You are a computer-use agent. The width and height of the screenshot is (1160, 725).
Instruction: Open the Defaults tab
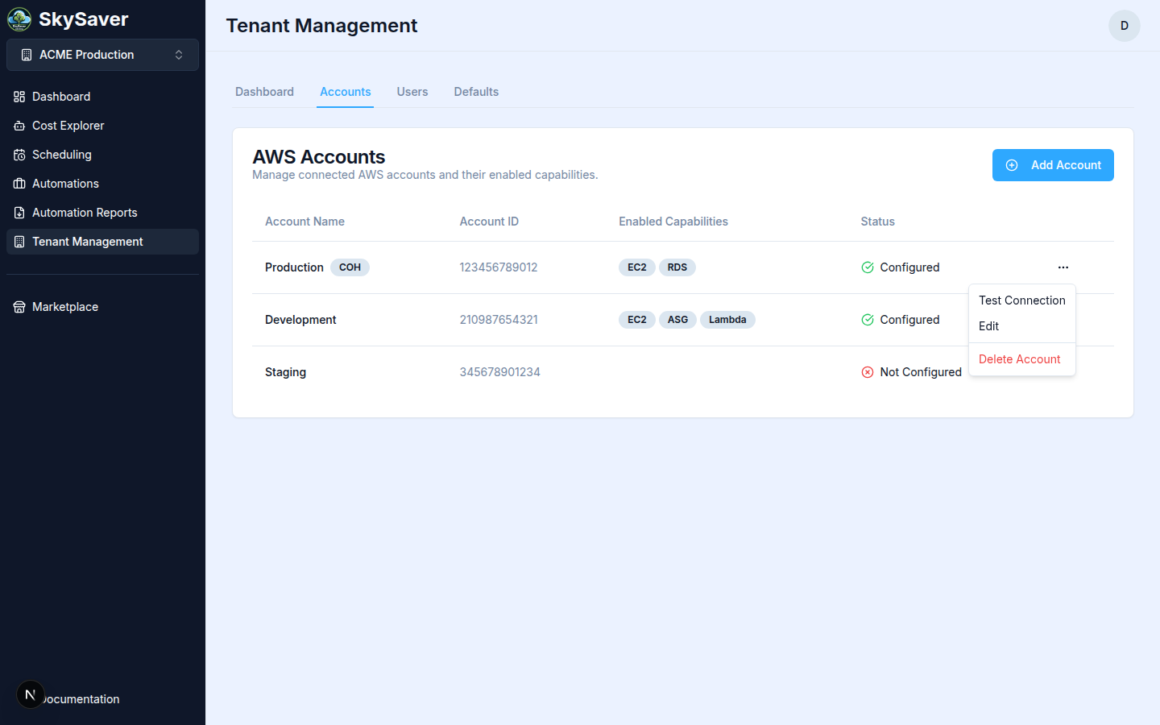[x=476, y=92]
